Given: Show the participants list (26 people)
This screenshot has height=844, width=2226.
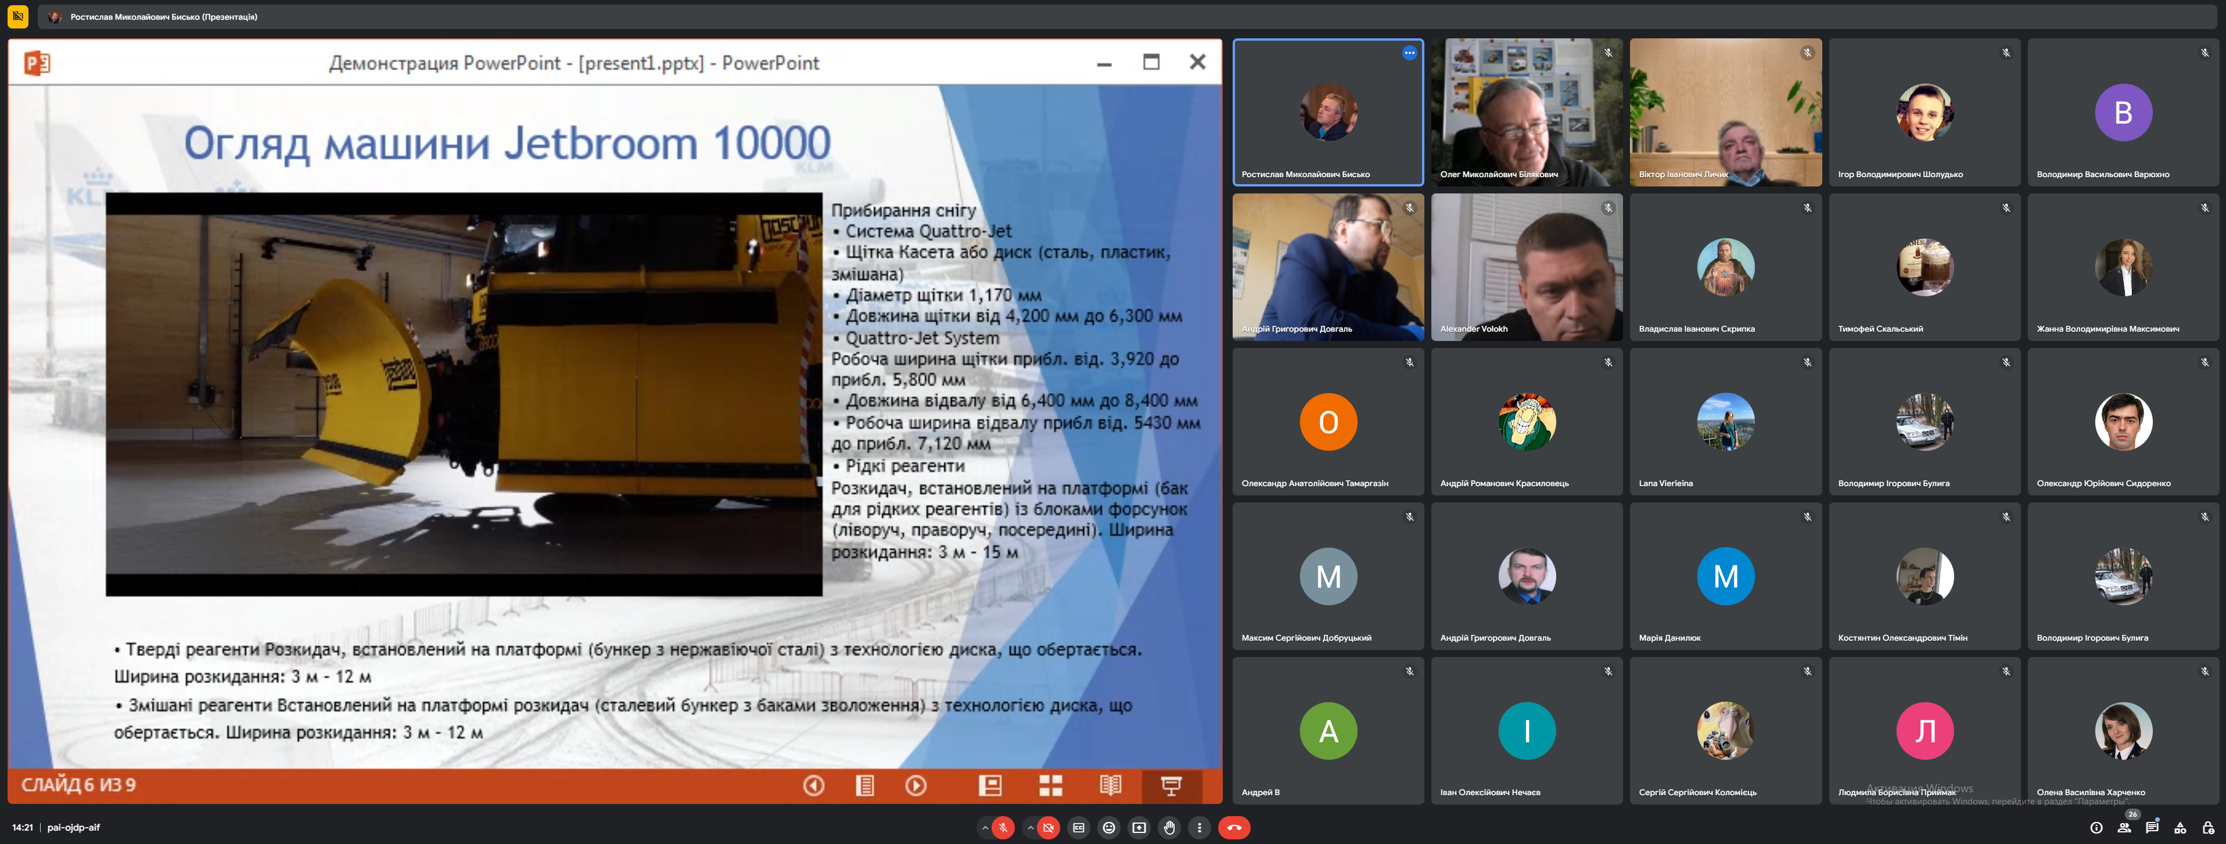Looking at the screenshot, I should tap(2124, 828).
